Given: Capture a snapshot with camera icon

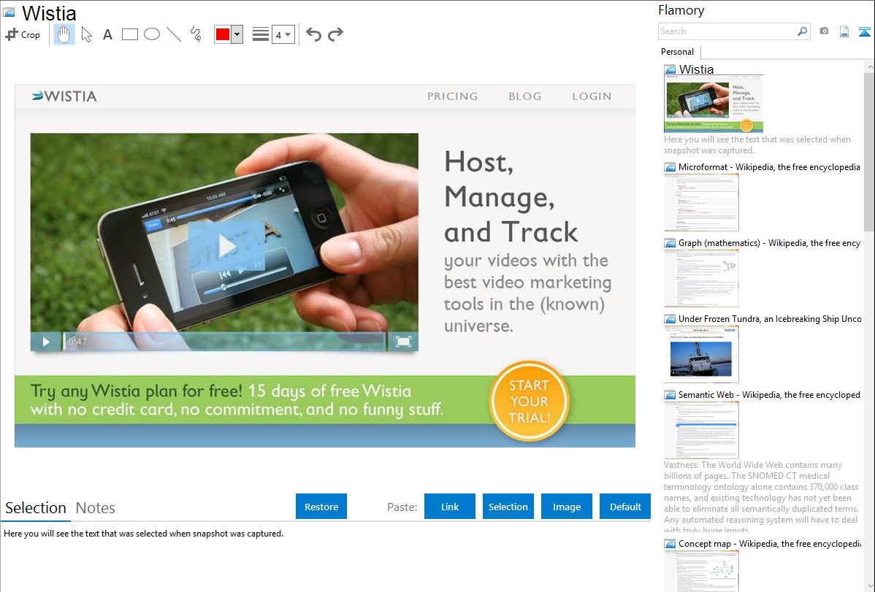Looking at the screenshot, I should point(824,31).
